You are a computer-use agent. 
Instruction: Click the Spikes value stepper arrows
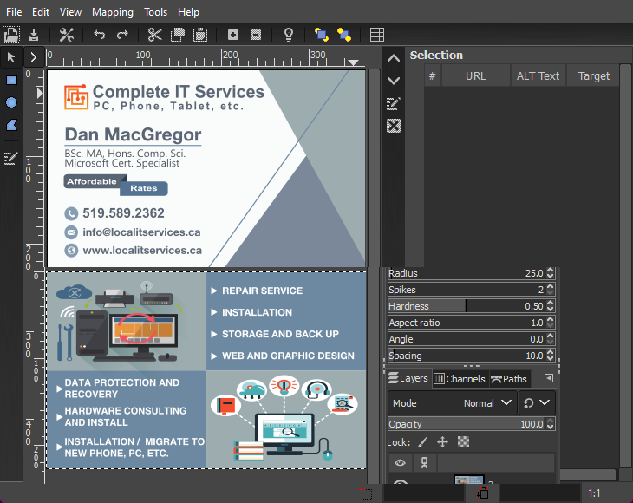tap(551, 290)
